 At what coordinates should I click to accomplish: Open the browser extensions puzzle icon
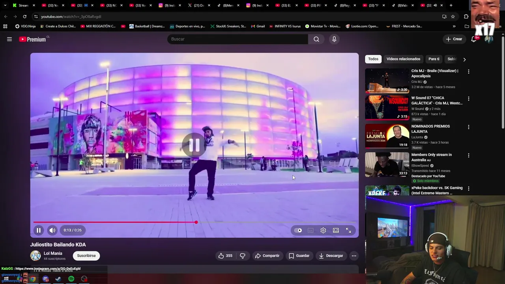pyautogui.click(x=466, y=17)
